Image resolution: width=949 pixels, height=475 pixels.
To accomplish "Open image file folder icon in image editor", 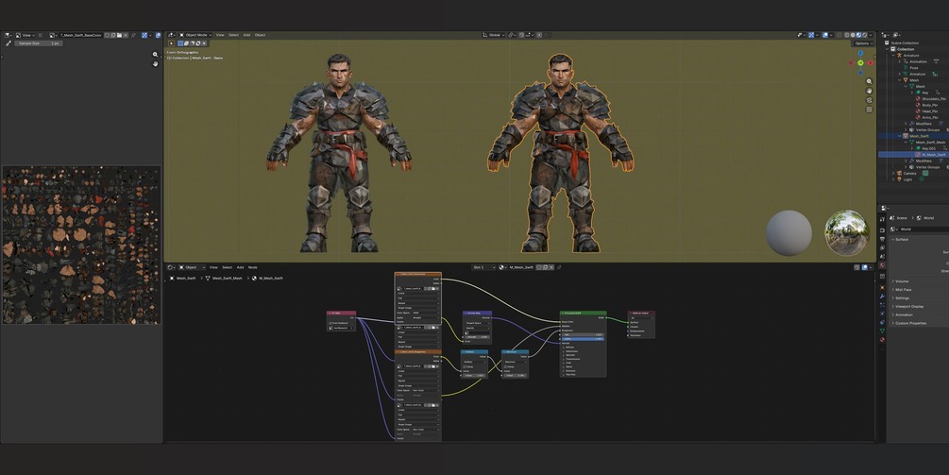I will pos(119,35).
